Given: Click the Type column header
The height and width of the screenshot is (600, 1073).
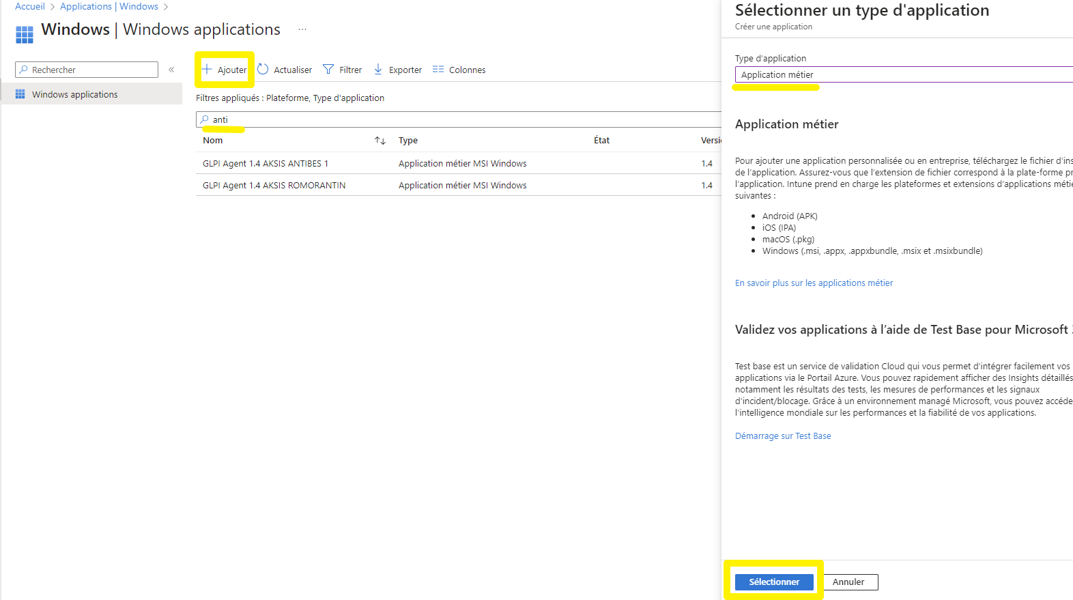Looking at the screenshot, I should (408, 140).
